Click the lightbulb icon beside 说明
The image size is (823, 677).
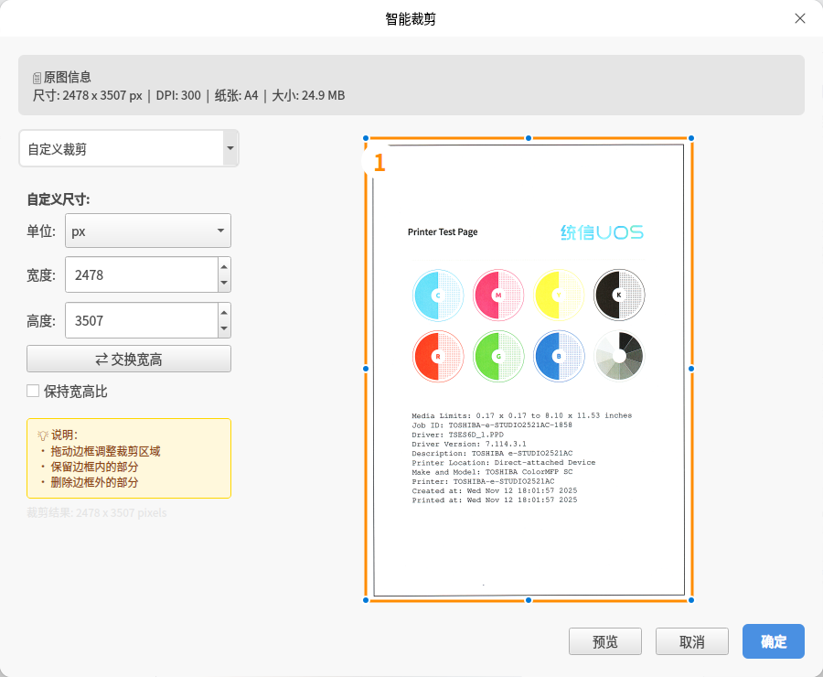click(x=43, y=435)
